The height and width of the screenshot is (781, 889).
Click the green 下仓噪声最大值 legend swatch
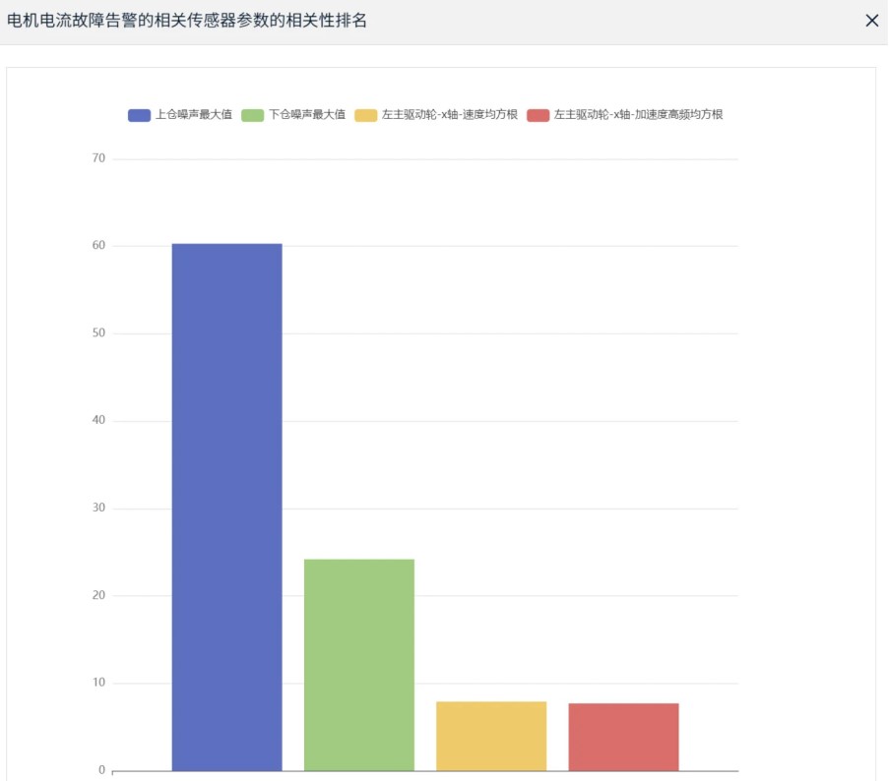pyautogui.click(x=253, y=115)
